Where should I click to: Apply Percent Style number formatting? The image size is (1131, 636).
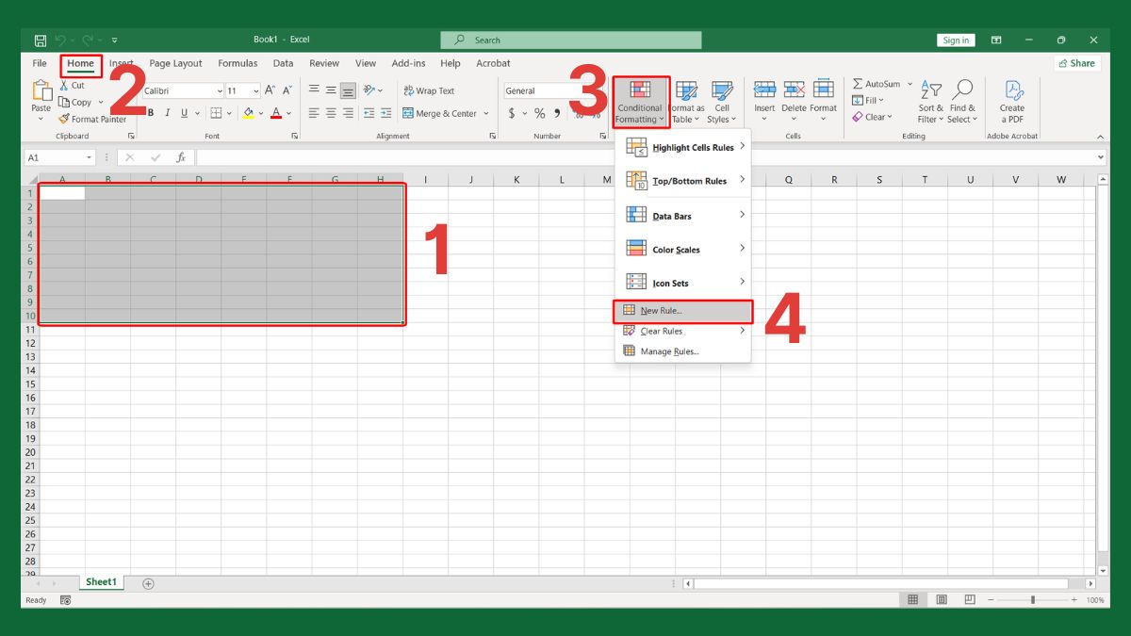click(539, 111)
